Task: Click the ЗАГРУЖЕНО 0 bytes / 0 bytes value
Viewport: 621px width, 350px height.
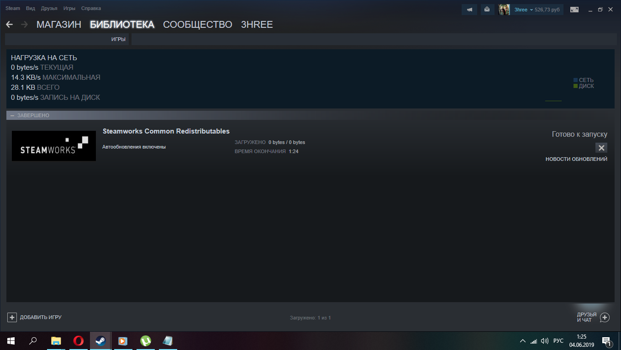Action: point(270,142)
